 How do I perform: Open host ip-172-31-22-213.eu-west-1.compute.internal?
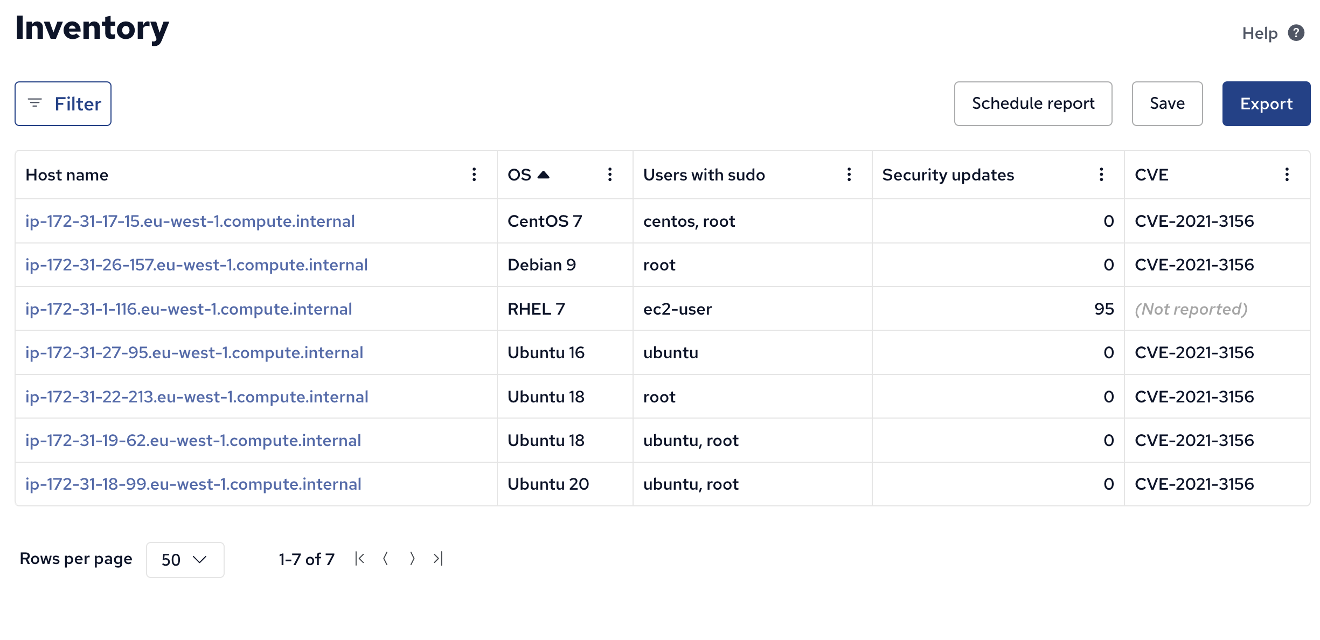197,396
